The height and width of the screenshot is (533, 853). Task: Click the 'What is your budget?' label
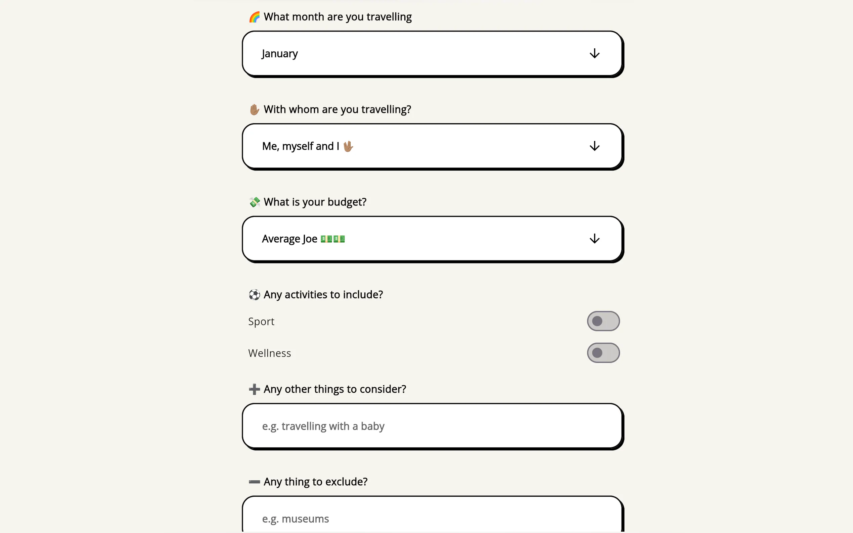(315, 202)
